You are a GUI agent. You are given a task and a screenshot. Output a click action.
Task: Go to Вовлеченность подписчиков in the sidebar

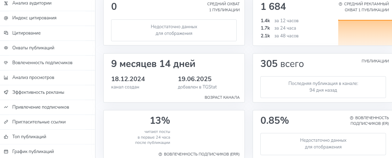[42, 63]
